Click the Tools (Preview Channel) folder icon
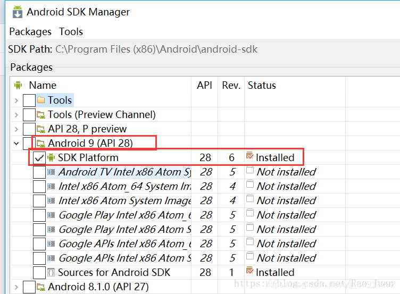This screenshot has height=294, width=400. (x=41, y=115)
